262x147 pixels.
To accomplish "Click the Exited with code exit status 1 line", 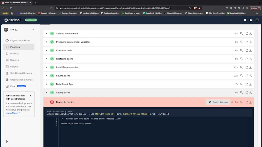I will tap(77, 124).
